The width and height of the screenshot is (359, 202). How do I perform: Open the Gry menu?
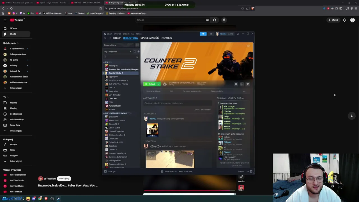[133, 34]
